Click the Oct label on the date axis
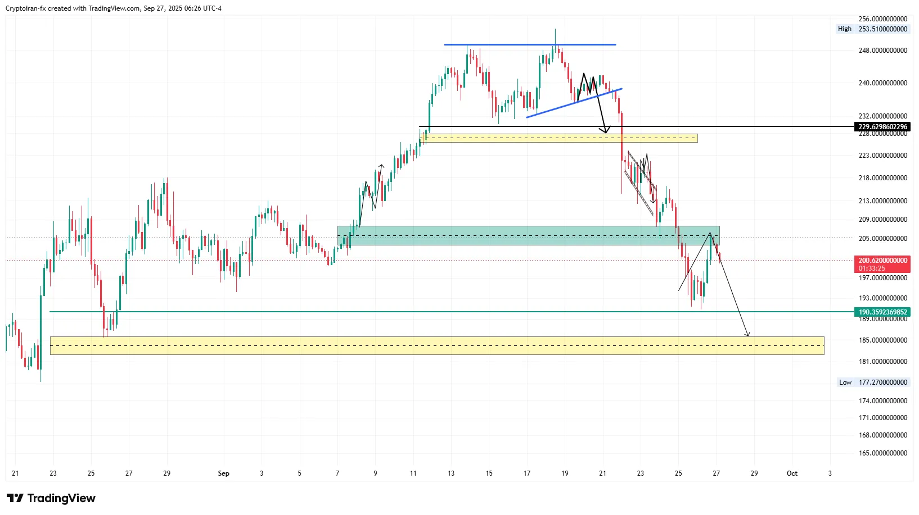Screen dimensions: 919x515 pos(792,473)
